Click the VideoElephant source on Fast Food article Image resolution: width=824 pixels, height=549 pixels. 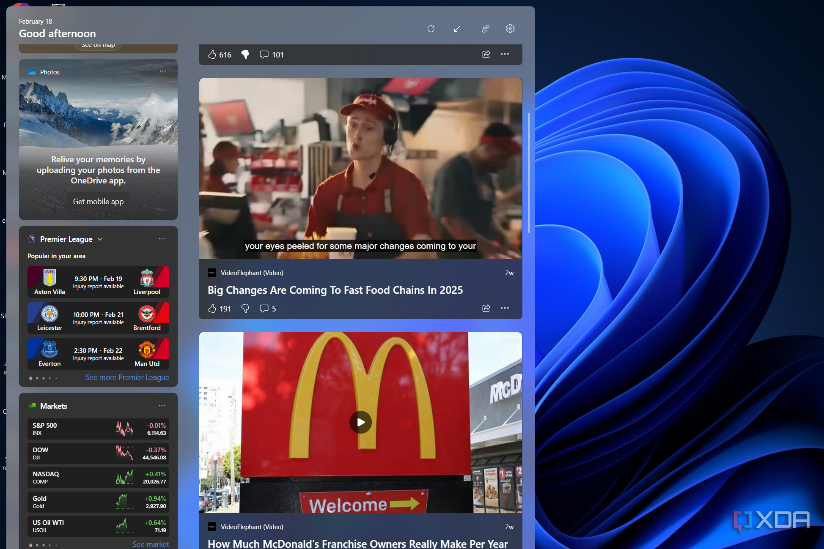(x=252, y=273)
